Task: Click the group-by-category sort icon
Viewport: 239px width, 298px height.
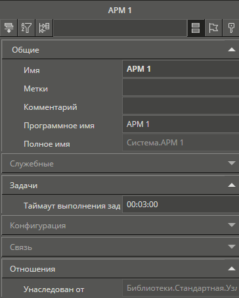Action: coord(9,28)
